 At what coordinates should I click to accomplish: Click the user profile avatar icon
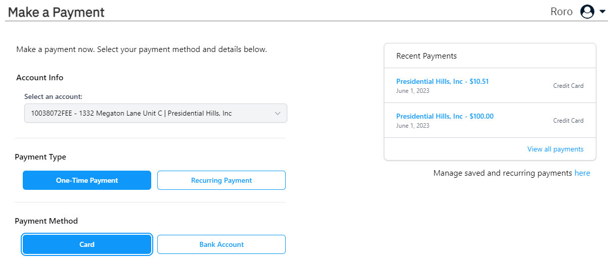coord(587,12)
